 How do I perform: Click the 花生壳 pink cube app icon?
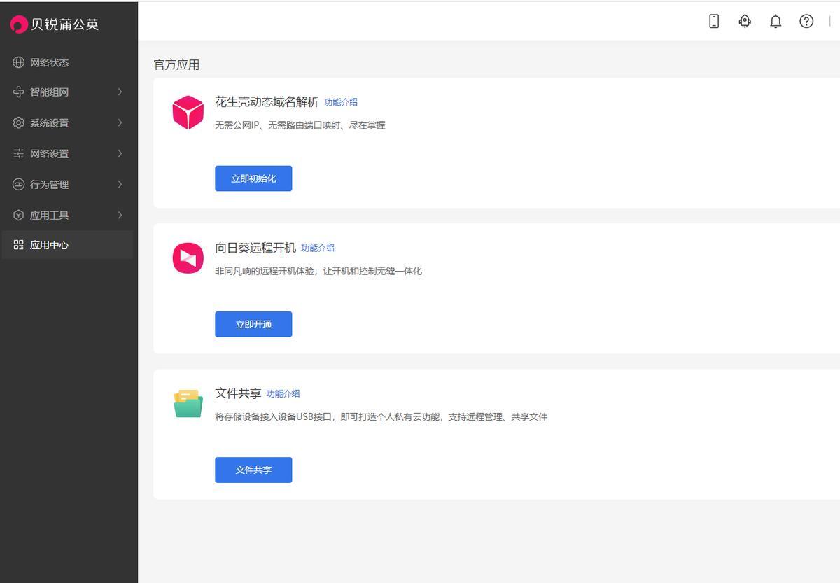click(x=188, y=113)
